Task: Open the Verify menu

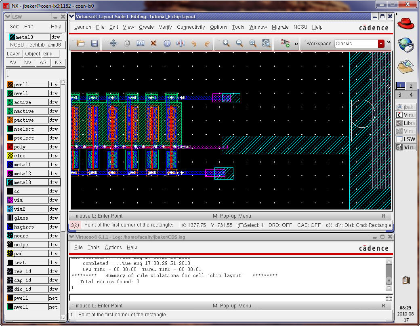Action: 165,27
